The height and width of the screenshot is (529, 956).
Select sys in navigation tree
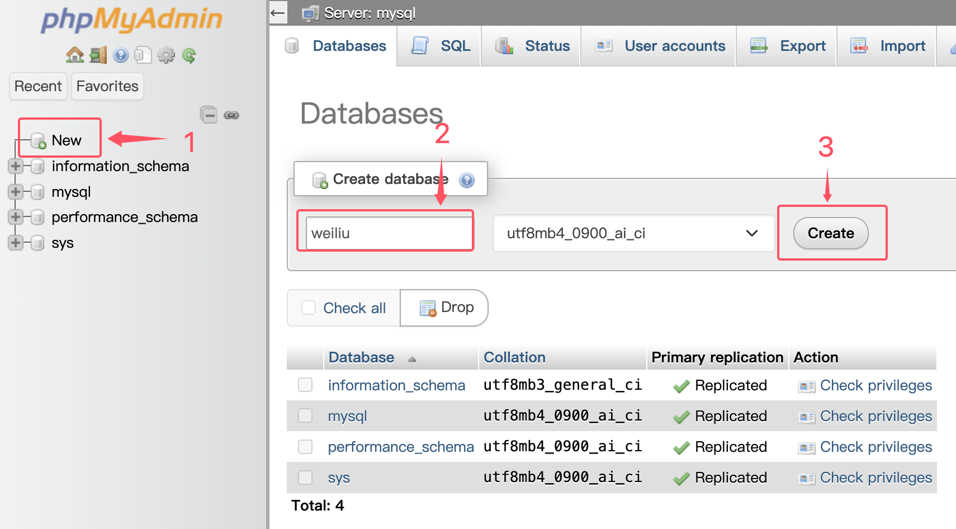pyautogui.click(x=63, y=243)
